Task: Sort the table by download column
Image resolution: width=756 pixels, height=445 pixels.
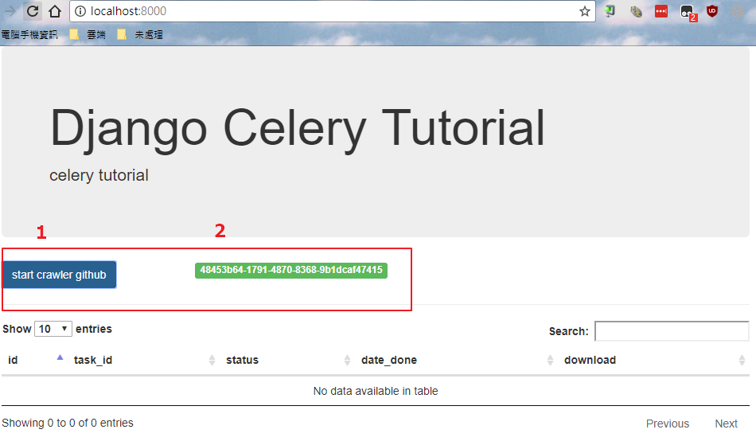Action: (654, 360)
